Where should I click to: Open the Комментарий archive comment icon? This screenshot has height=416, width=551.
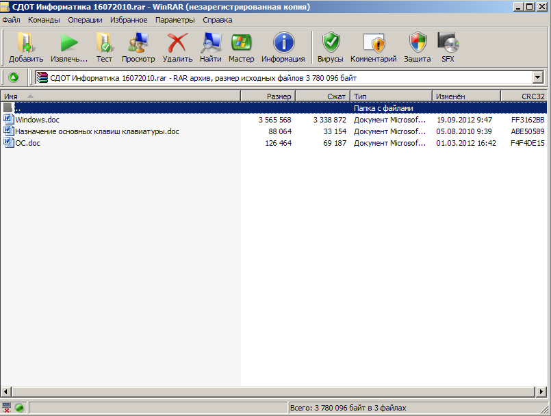pos(374,43)
